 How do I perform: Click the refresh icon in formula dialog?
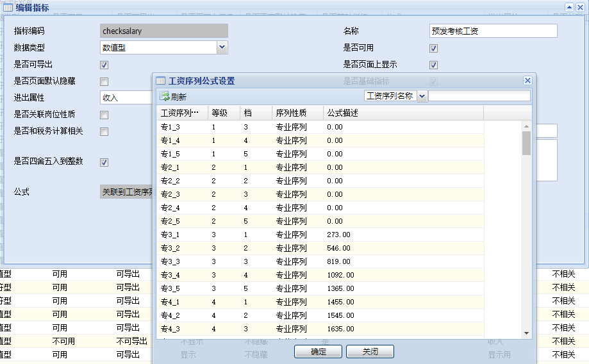tap(165, 97)
